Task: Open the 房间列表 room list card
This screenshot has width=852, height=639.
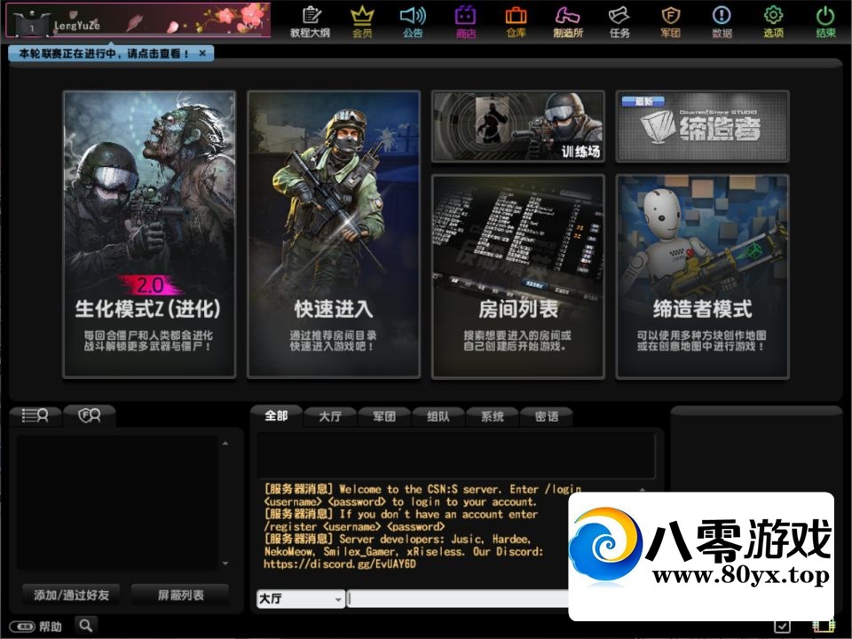Action: coord(517,277)
